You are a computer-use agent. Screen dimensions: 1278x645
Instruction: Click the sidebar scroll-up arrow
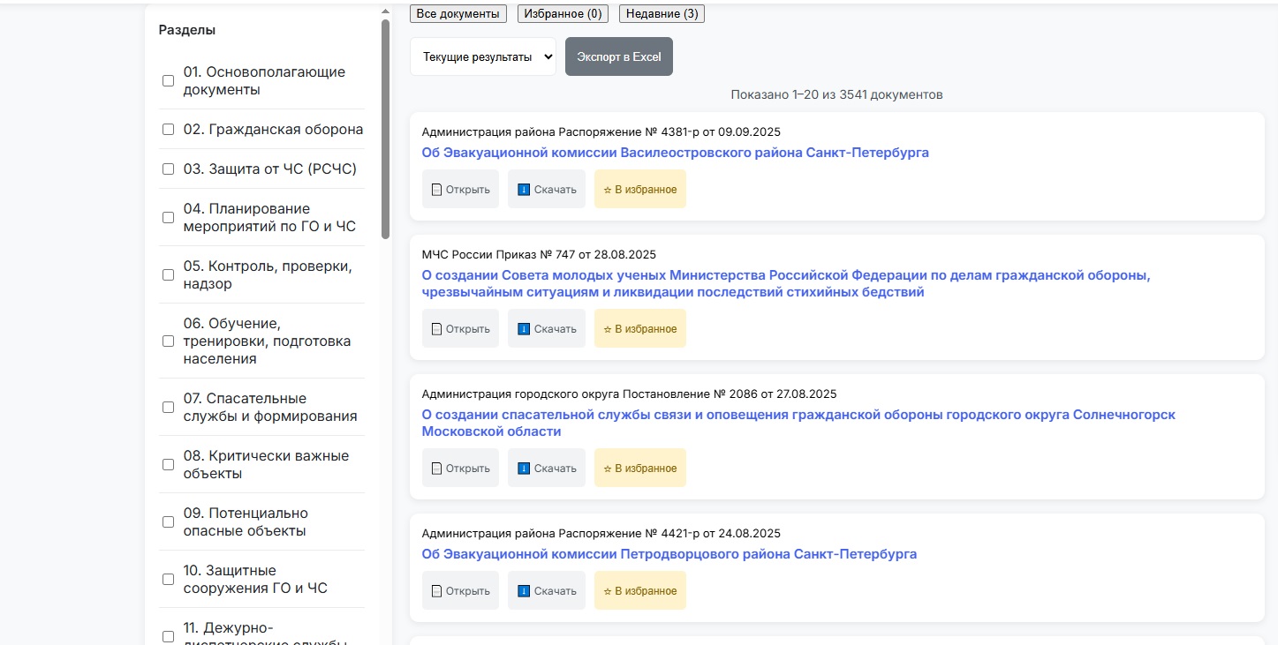(x=385, y=11)
